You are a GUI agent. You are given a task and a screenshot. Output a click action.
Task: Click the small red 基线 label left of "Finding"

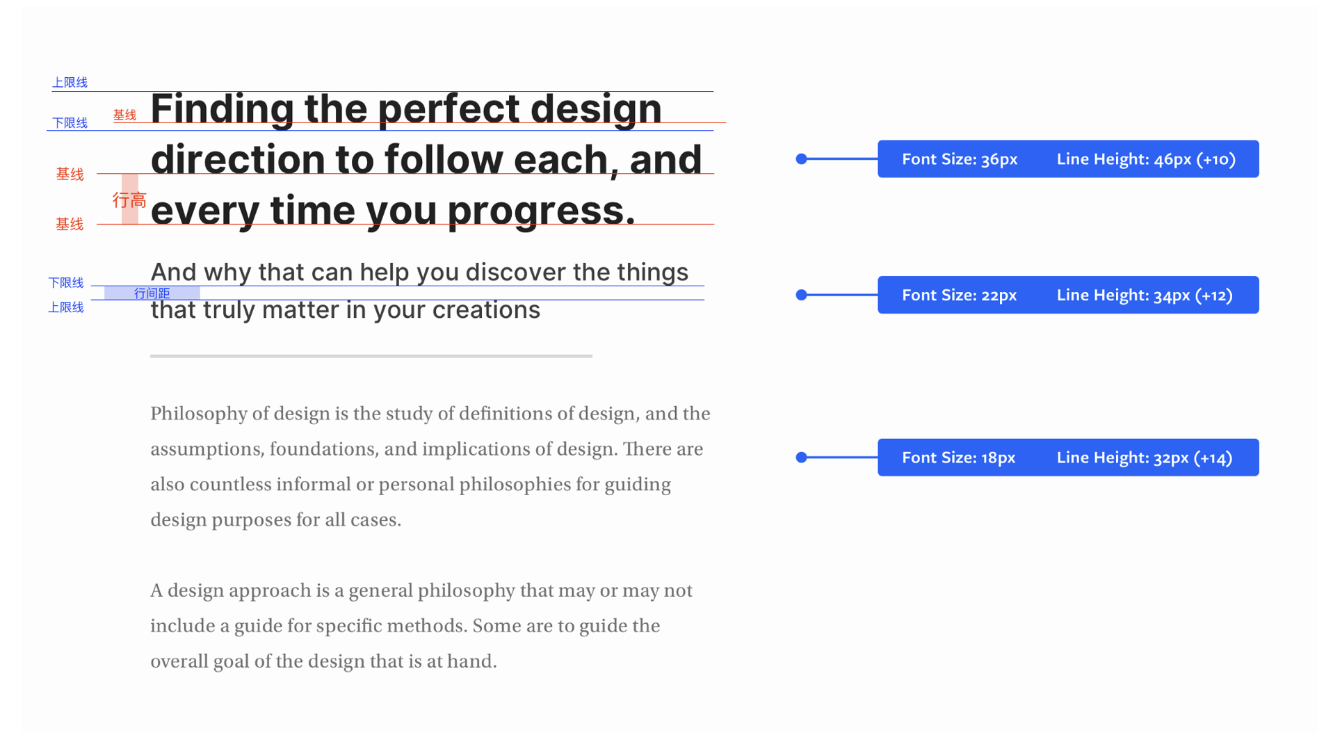pyautogui.click(x=124, y=115)
